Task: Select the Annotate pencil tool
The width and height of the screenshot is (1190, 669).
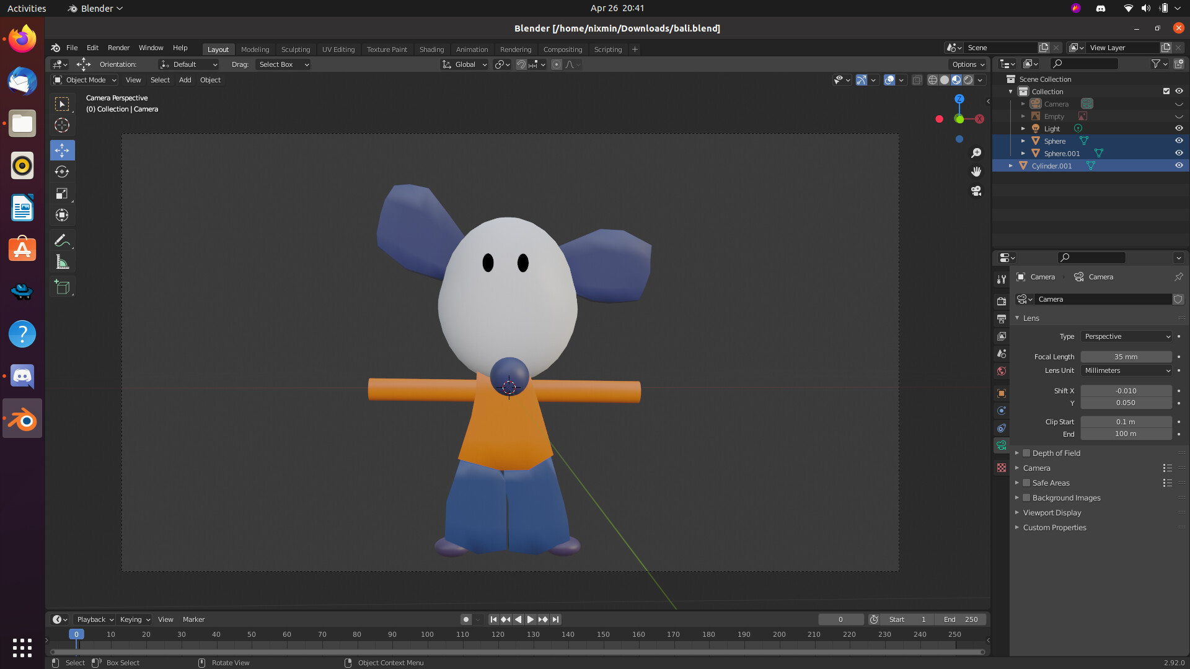Action: tap(62, 240)
